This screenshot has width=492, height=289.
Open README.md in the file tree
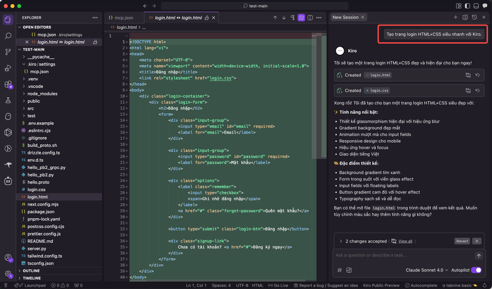[40, 241]
